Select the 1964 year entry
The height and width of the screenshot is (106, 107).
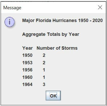pos(27,84)
